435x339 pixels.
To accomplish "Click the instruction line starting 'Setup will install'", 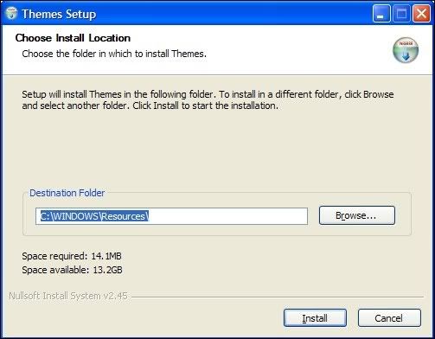I will [x=208, y=94].
